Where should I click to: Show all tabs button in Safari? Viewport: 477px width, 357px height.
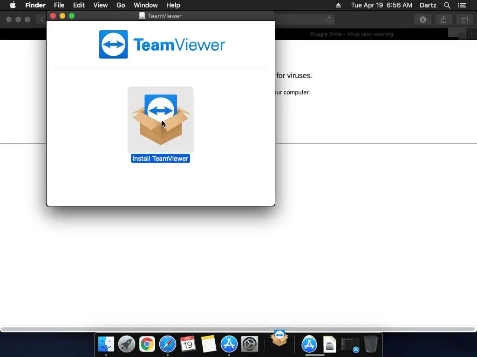click(x=464, y=20)
